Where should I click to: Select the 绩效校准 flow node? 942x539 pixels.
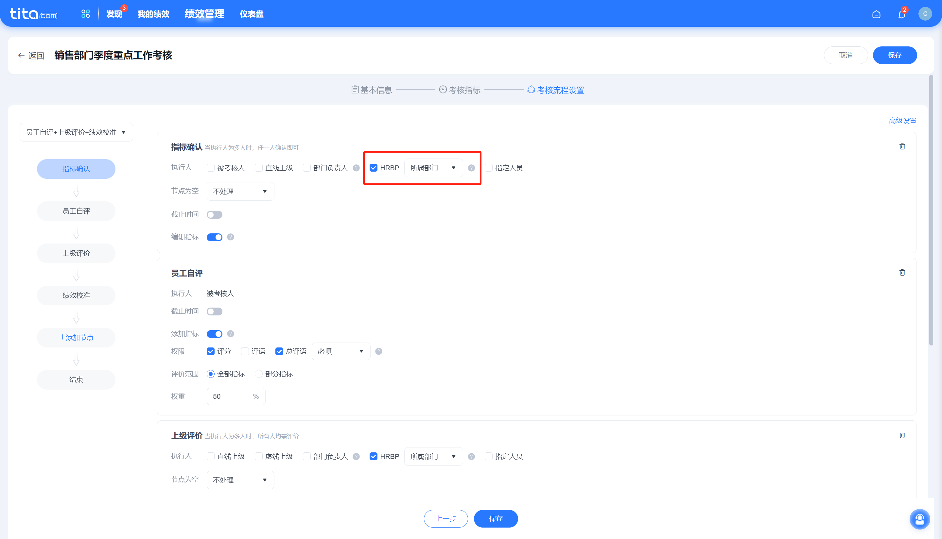pos(76,295)
